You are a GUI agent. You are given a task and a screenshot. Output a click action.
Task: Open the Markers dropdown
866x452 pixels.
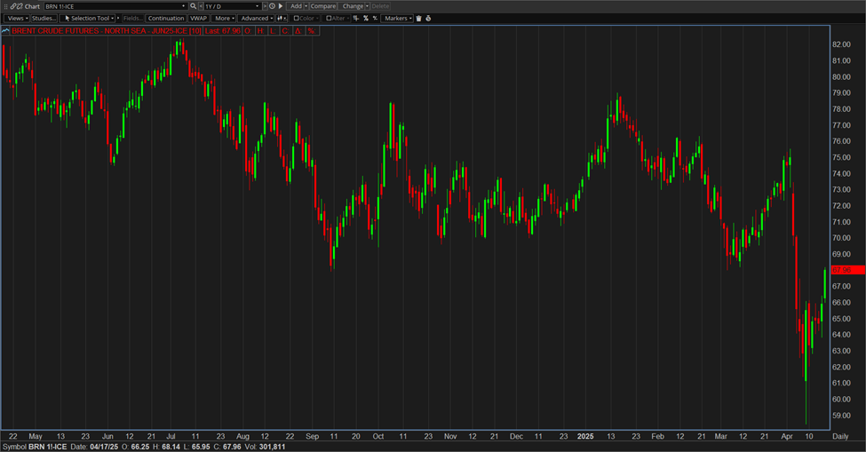pos(397,18)
